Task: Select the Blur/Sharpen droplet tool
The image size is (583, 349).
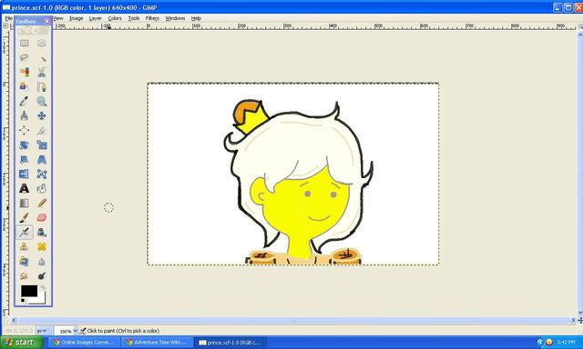Action: 42,261
